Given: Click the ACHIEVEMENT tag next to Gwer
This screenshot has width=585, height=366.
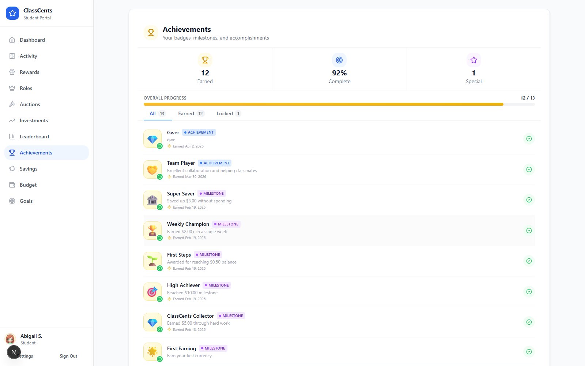Looking at the screenshot, I should point(199,132).
